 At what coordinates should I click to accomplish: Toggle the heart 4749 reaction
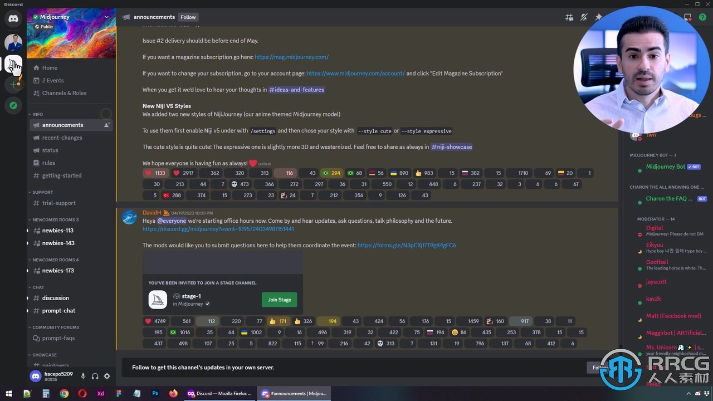tap(155, 321)
